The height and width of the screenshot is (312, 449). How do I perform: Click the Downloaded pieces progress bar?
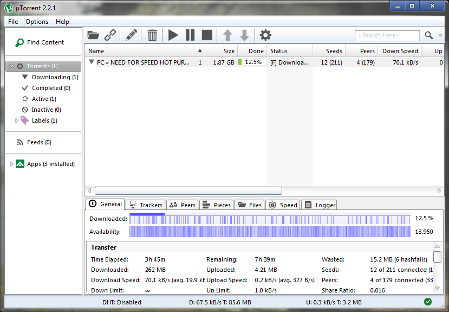(270, 219)
